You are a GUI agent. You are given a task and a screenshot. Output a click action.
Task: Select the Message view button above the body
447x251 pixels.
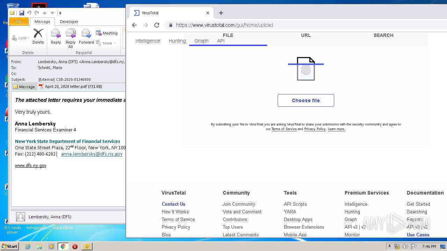[24, 87]
